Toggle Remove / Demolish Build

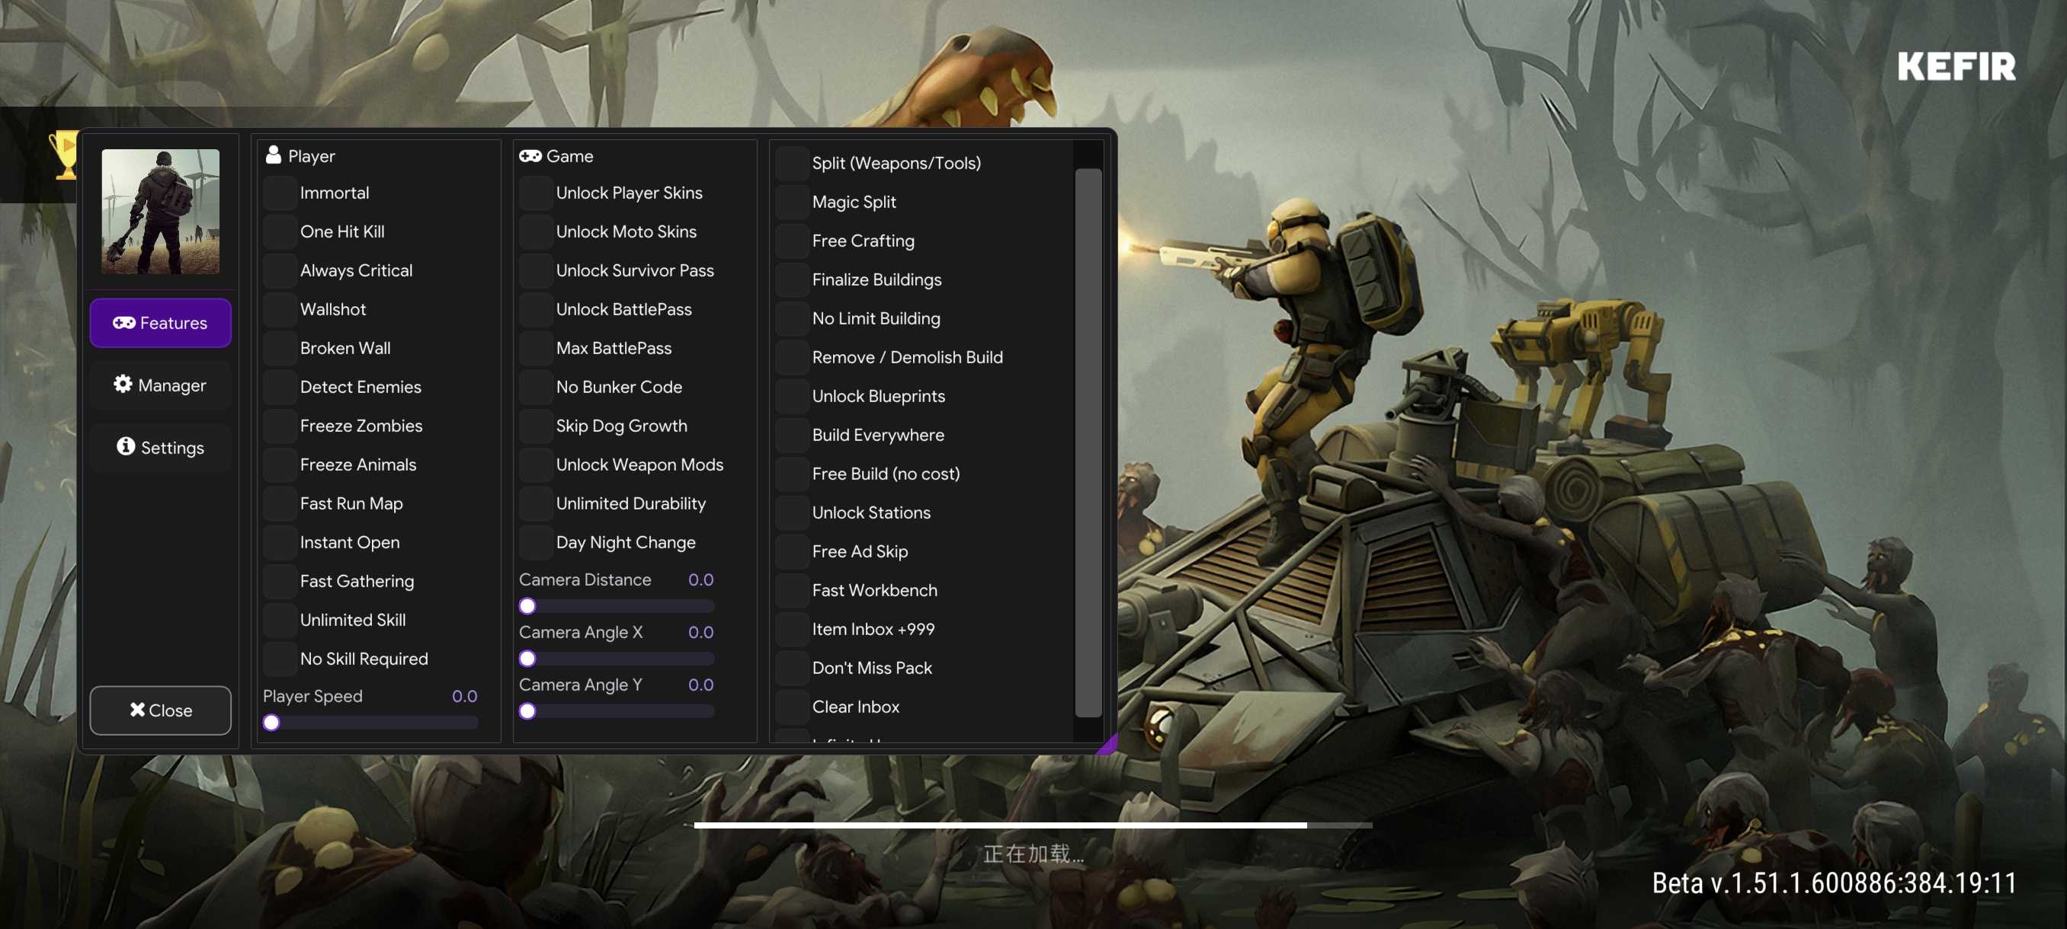point(792,357)
